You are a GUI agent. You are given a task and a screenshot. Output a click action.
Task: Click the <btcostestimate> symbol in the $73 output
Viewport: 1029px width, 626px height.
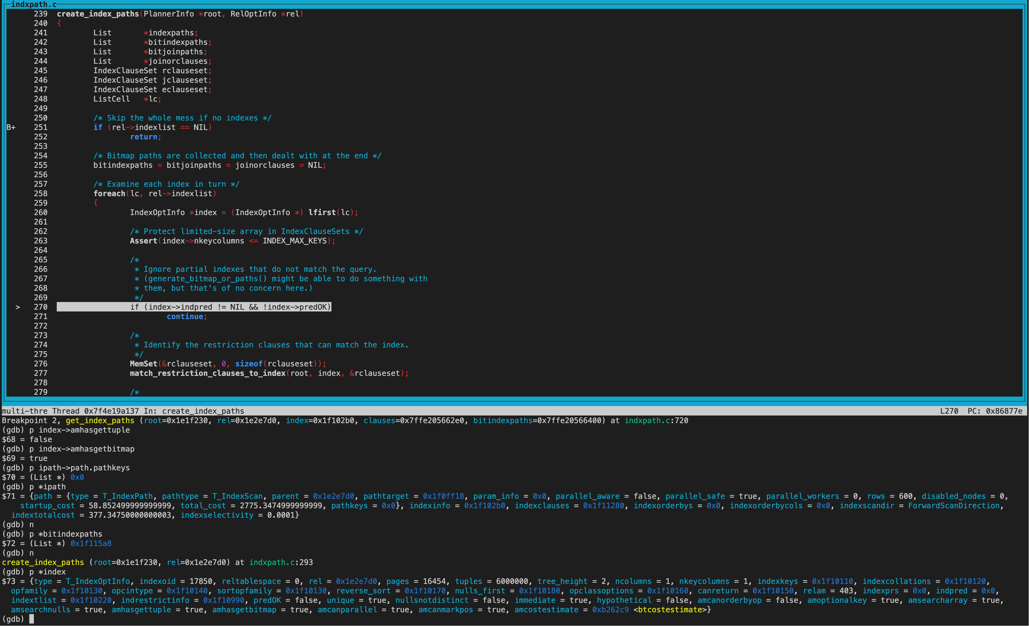pos(670,610)
